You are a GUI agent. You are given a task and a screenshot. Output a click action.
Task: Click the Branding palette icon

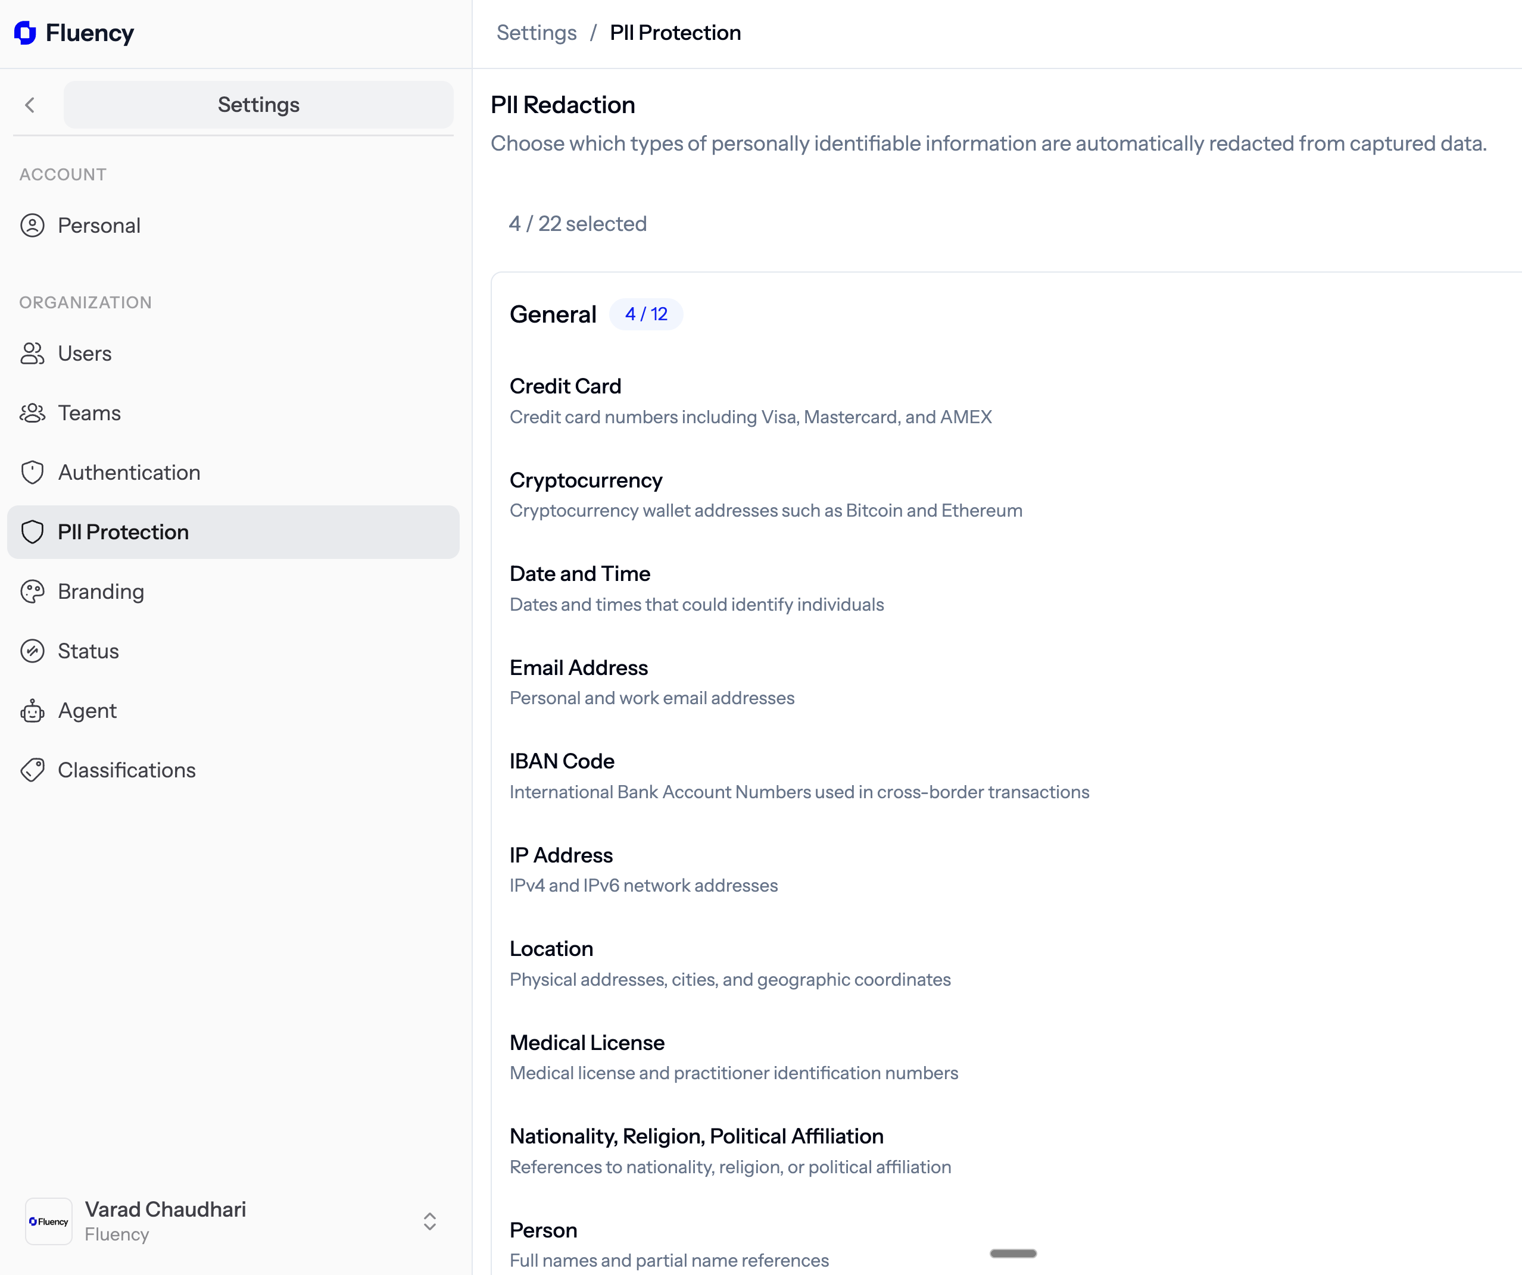[33, 591]
